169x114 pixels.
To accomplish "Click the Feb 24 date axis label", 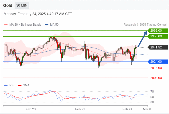I will (x=127, y=109).
